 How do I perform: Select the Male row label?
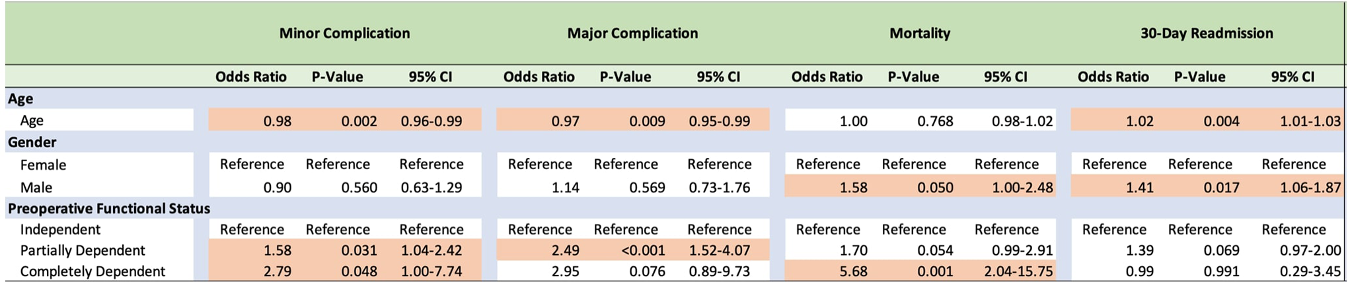[x=36, y=188]
